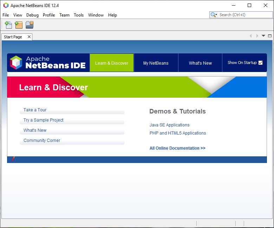Uncheck Show On Startup checkbox
Screen dimensions: 274x228
coord(260,63)
